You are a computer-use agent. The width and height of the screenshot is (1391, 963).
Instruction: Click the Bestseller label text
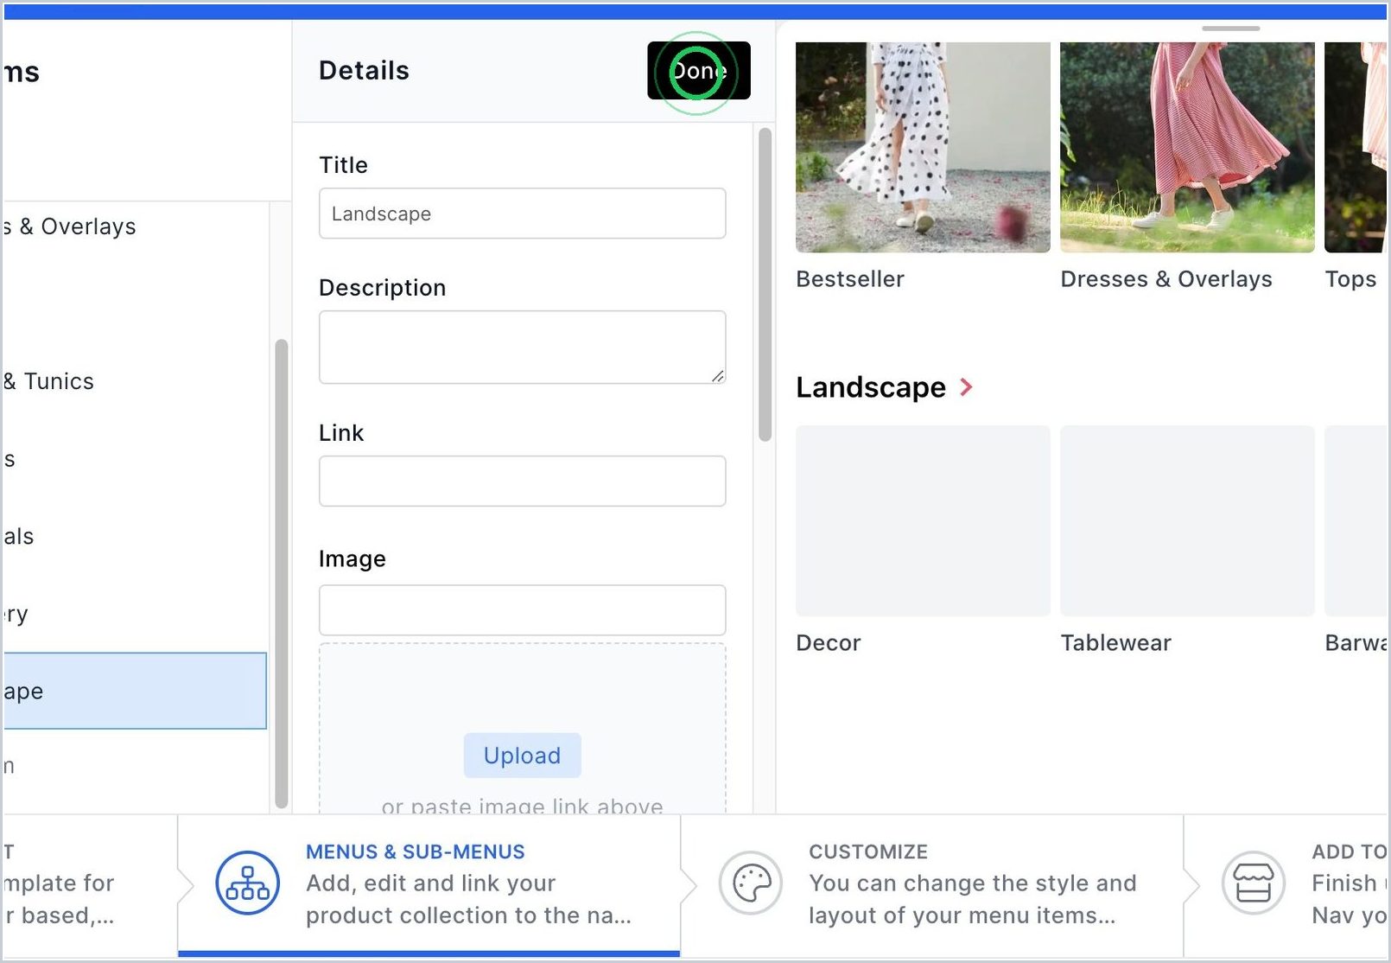click(850, 279)
